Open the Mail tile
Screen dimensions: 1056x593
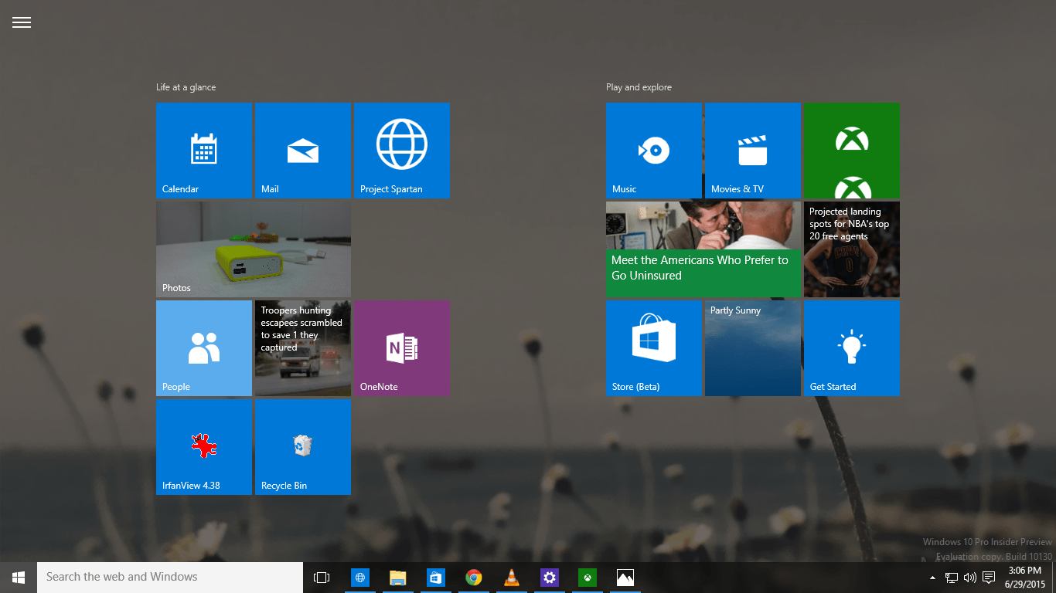pyautogui.click(x=303, y=151)
